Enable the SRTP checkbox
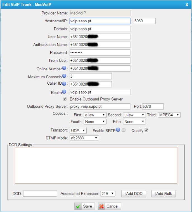 tap(124, 130)
